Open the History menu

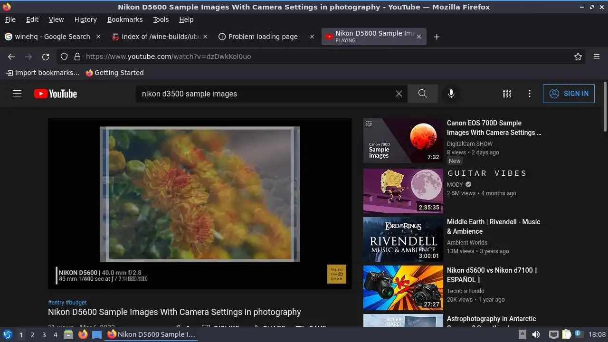(x=85, y=19)
